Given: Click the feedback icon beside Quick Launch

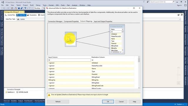Looking at the screenshot, I should point(148,2).
